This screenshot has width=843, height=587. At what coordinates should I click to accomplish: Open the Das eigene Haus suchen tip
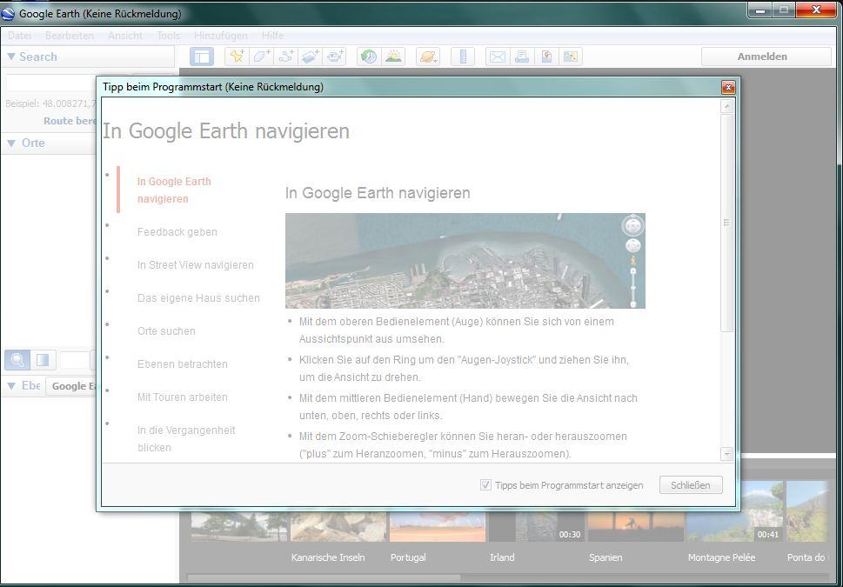coord(198,298)
